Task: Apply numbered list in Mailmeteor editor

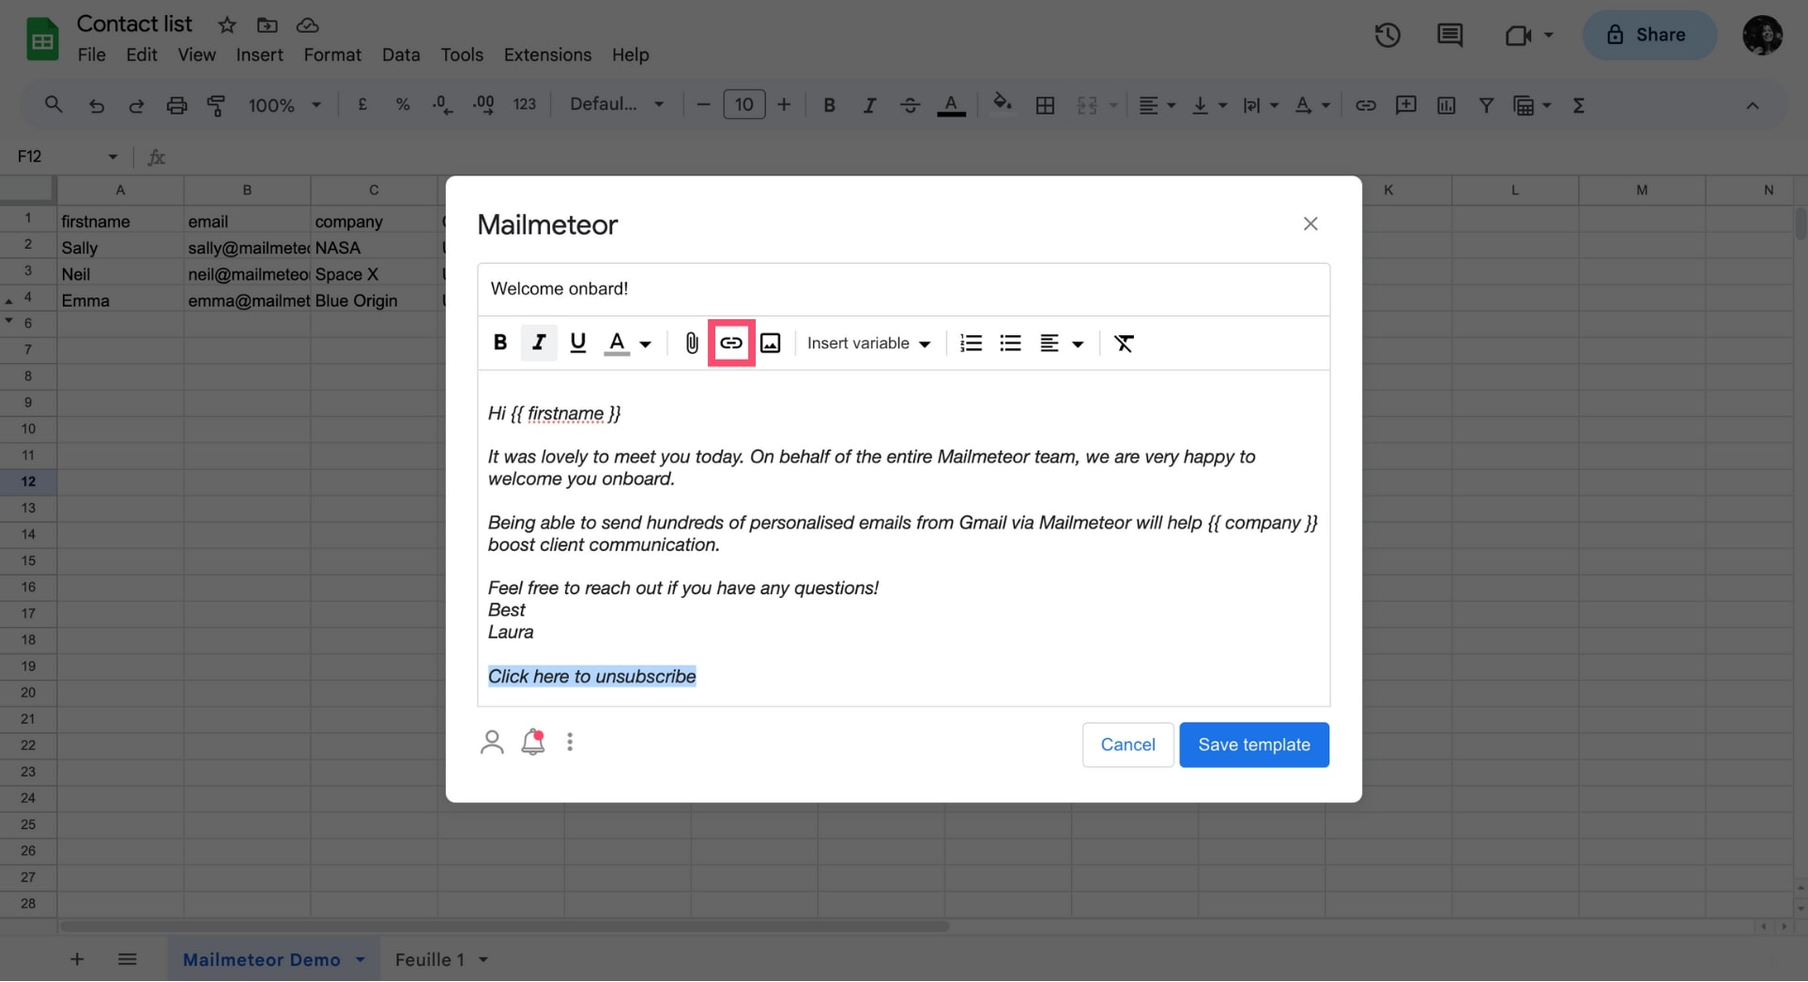Action: point(971,343)
